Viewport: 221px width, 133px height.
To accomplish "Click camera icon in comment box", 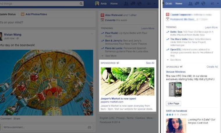I will [89, 127].
